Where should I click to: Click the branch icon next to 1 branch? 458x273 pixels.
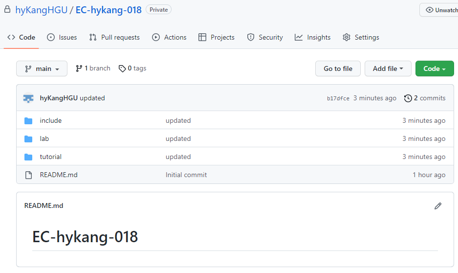(x=79, y=68)
